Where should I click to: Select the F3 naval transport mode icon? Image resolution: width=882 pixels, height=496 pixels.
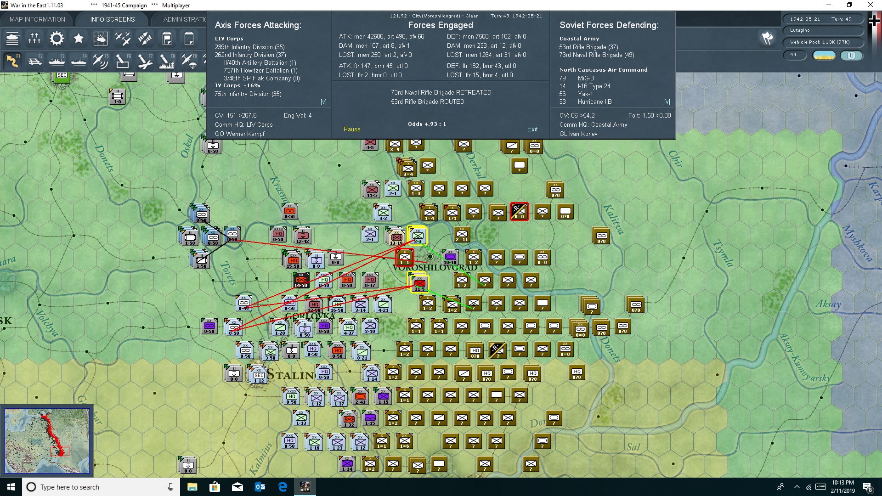pyautogui.click(x=57, y=60)
